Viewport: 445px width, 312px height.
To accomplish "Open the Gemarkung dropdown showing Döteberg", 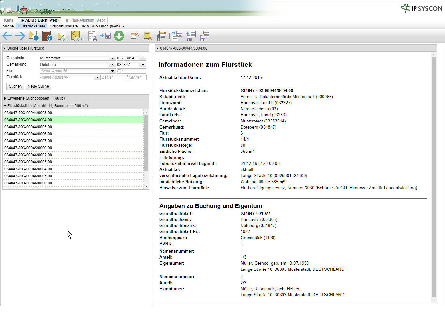I will point(112,65).
